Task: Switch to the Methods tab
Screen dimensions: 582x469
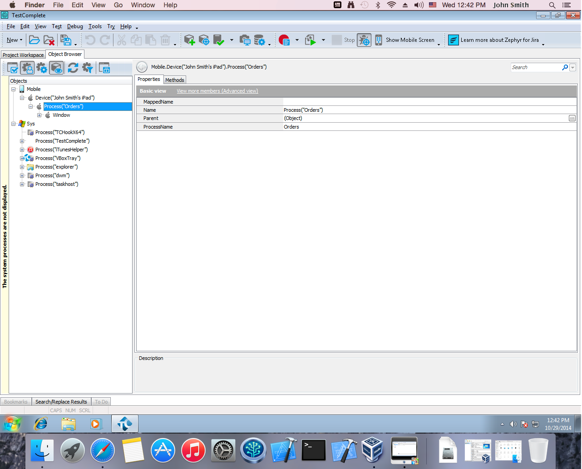Action: [x=174, y=80]
